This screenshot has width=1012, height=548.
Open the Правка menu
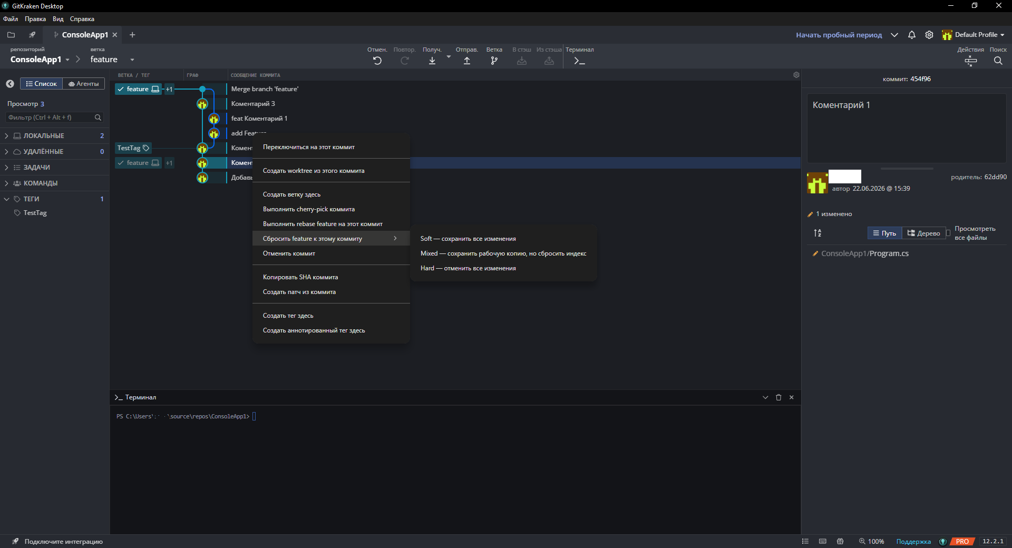[x=35, y=19]
